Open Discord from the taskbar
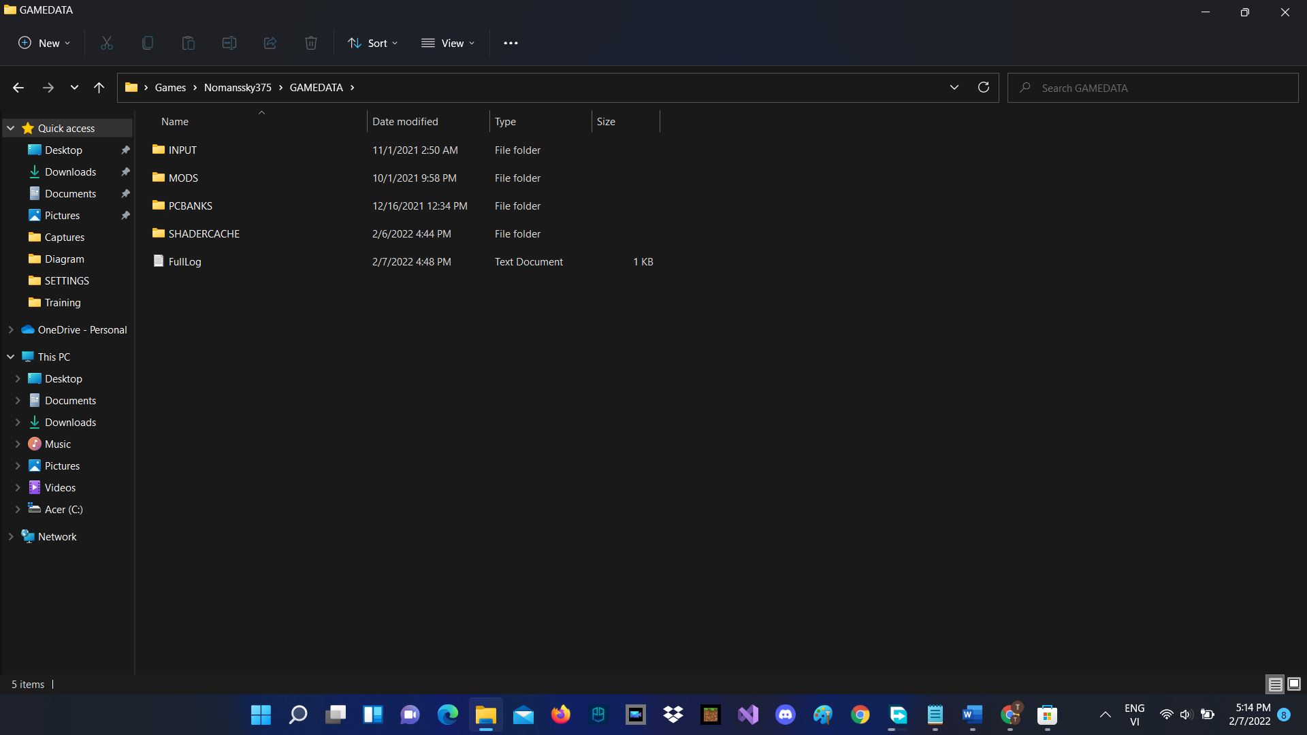 (x=786, y=715)
